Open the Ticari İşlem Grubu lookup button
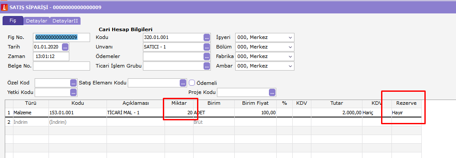Image resolution: width=456 pixels, height=158 pixels. click(x=207, y=66)
